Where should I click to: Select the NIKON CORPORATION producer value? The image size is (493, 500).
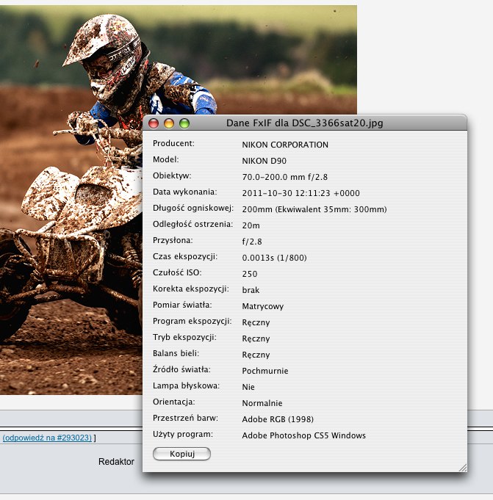coord(285,145)
